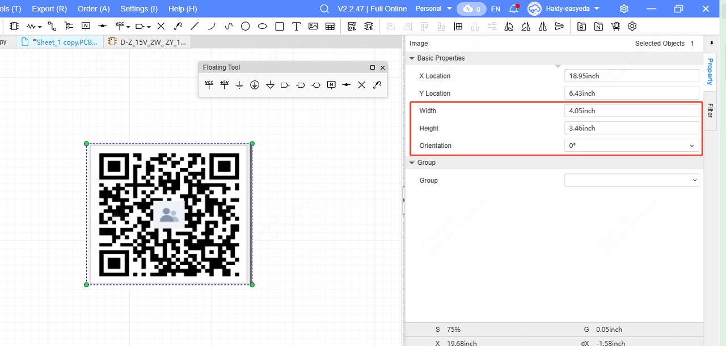Place protective earth symbol from Floating Tool

click(255, 85)
